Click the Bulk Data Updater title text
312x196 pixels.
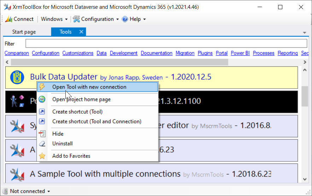click(64, 77)
